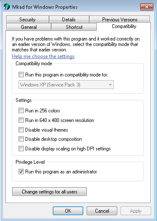Enable Disable desktop composition option

(21, 139)
